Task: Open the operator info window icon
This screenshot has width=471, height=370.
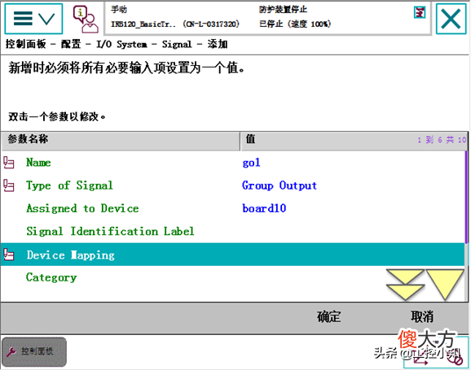Action: (86, 20)
